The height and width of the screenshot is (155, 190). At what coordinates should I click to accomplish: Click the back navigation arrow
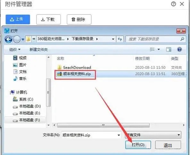click(8, 39)
